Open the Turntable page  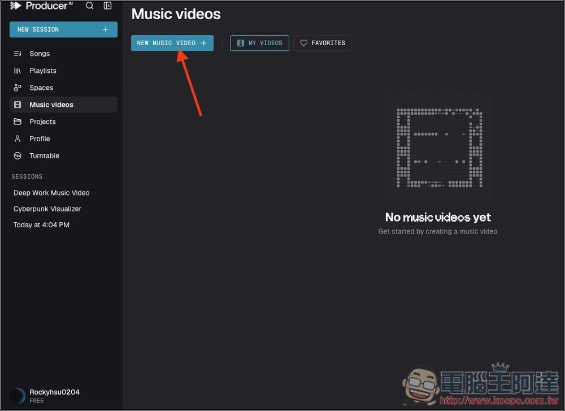coord(63,155)
